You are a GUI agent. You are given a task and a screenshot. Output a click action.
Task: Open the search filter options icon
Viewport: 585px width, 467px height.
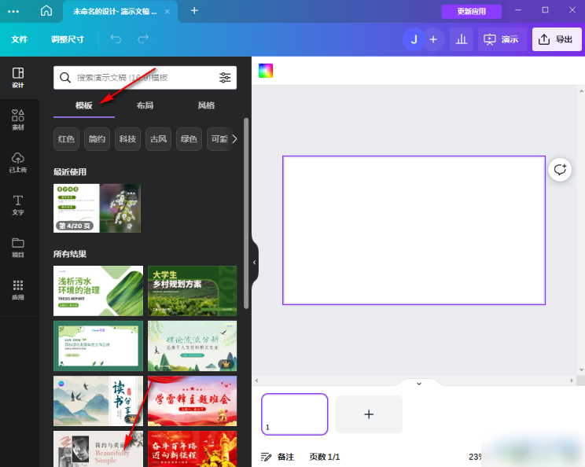tap(226, 78)
